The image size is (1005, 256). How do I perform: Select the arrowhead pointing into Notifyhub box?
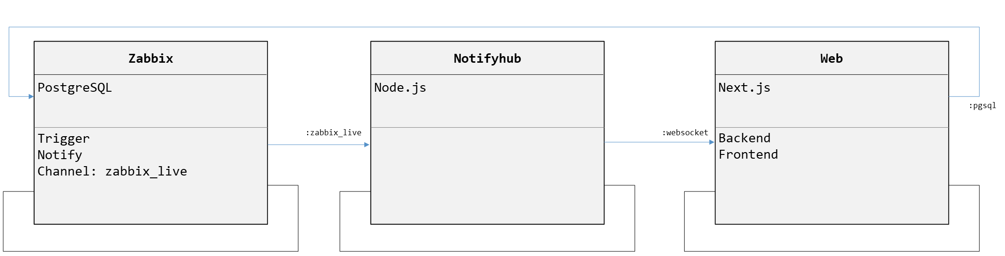point(367,145)
